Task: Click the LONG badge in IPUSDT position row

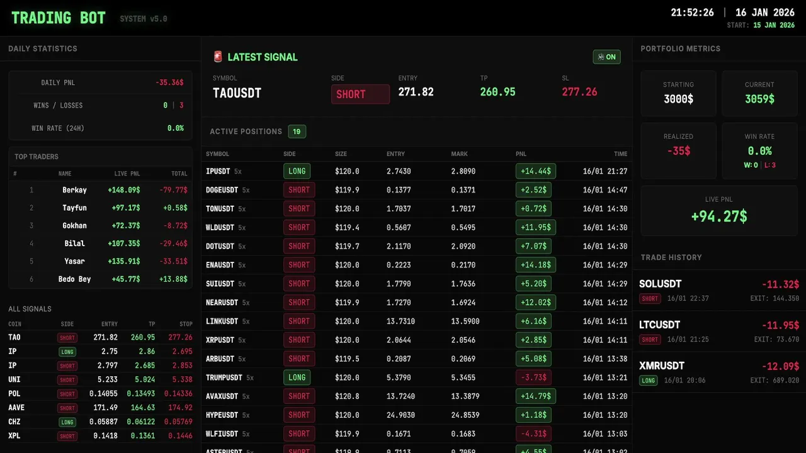Action: 297,171
